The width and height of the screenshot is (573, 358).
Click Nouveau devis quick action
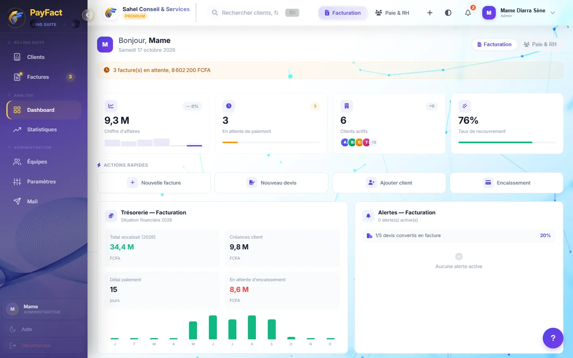(271, 183)
